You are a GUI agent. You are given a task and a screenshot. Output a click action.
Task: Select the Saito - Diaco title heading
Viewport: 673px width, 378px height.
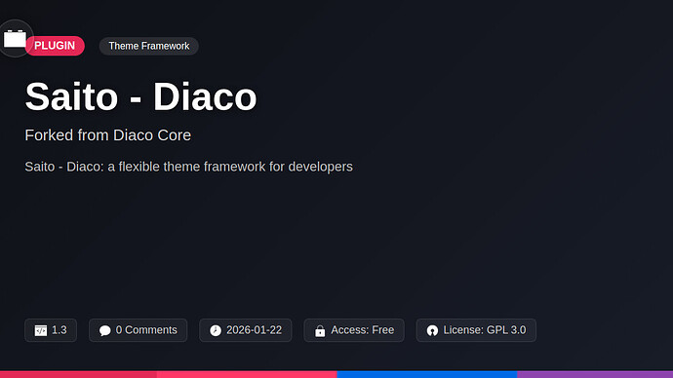(x=140, y=96)
